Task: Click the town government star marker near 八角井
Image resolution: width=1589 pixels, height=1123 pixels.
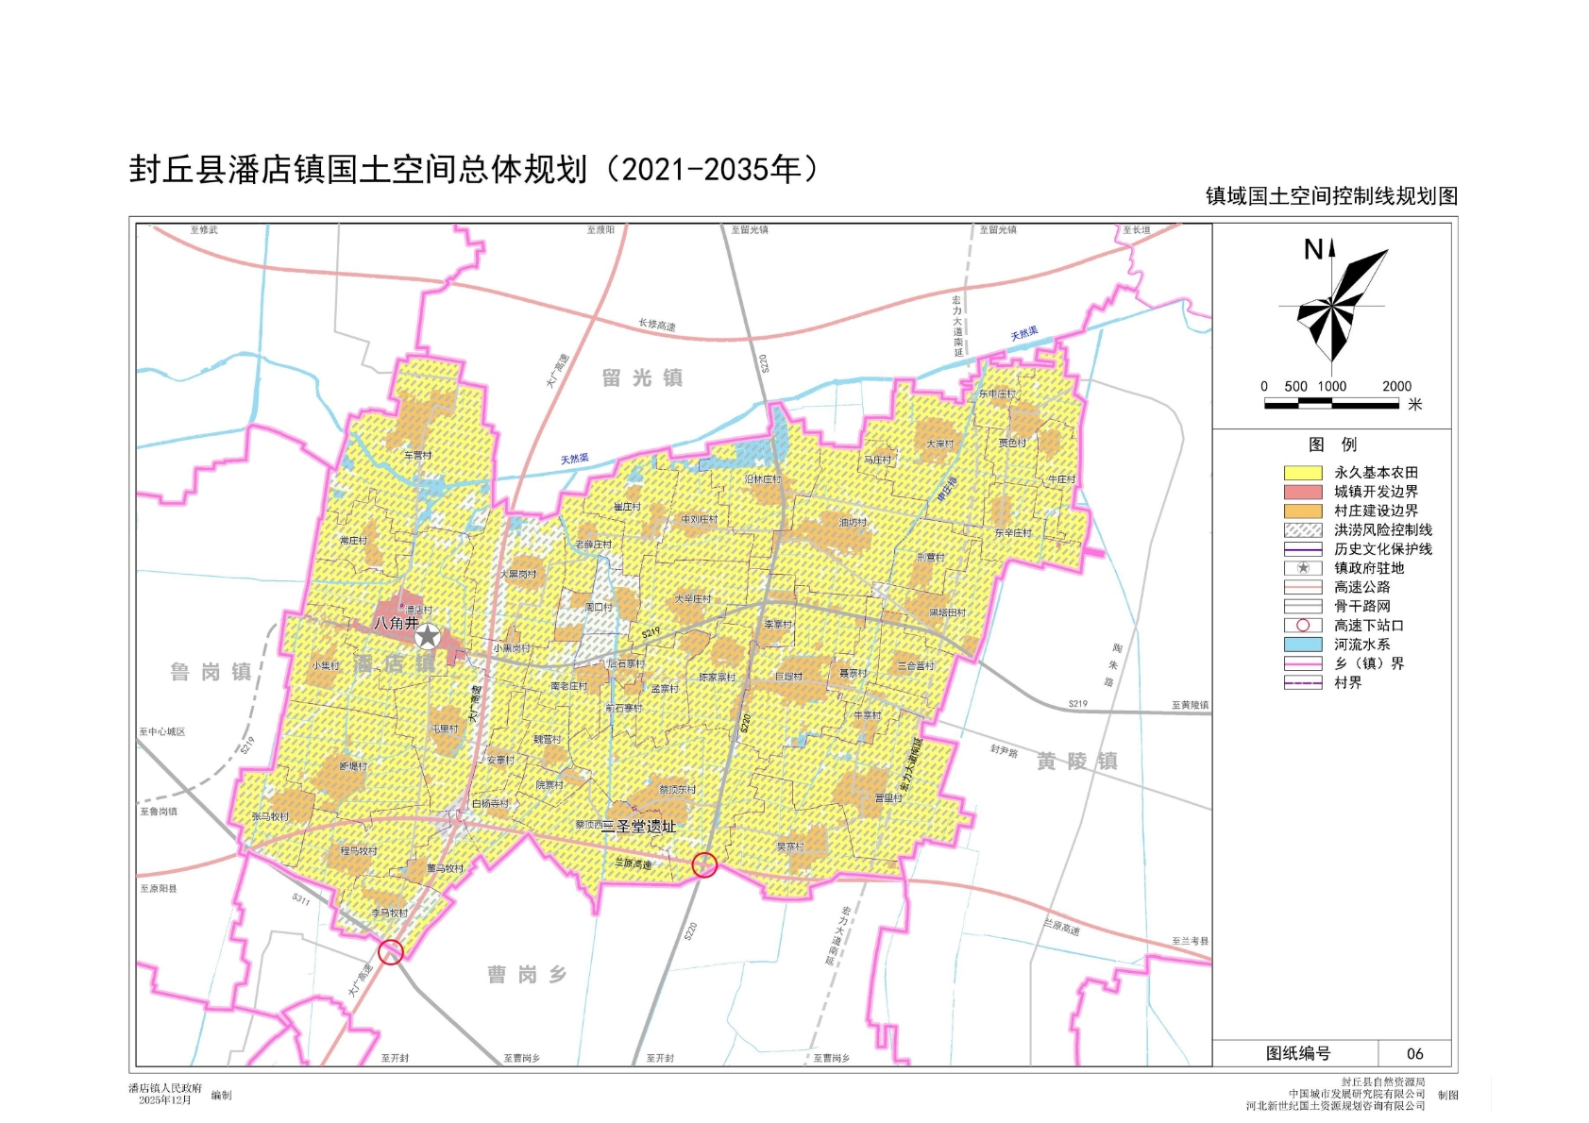Action: 428,636
